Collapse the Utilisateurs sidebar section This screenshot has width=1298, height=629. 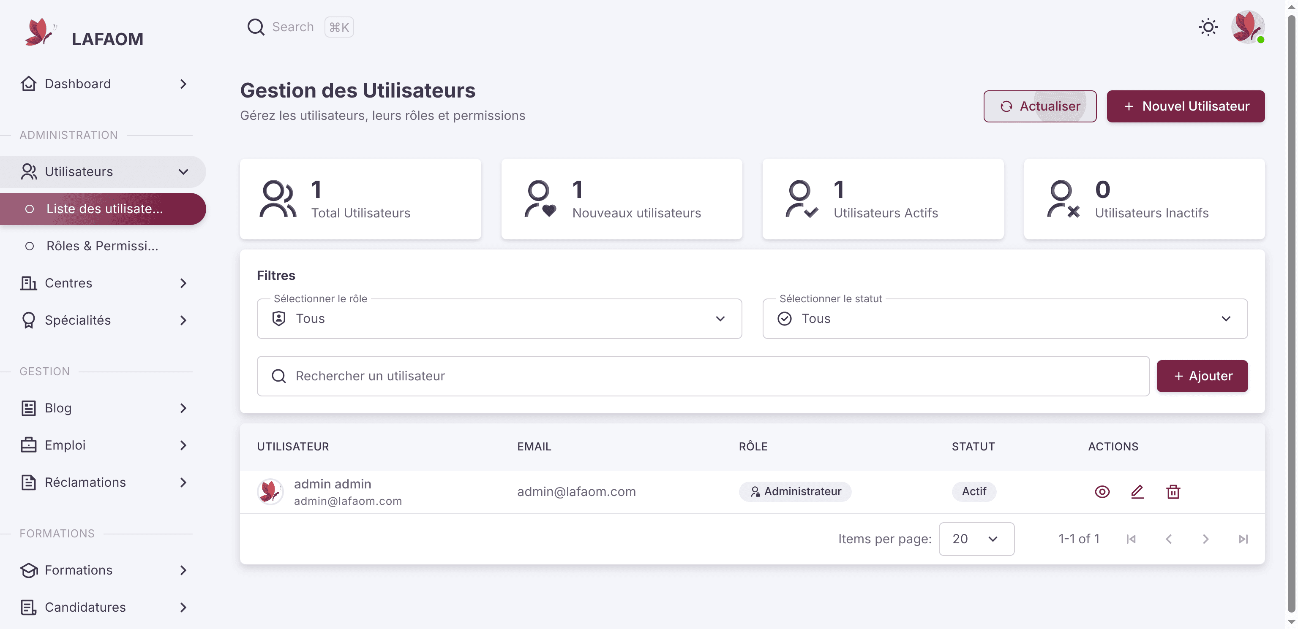click(103, 172)
